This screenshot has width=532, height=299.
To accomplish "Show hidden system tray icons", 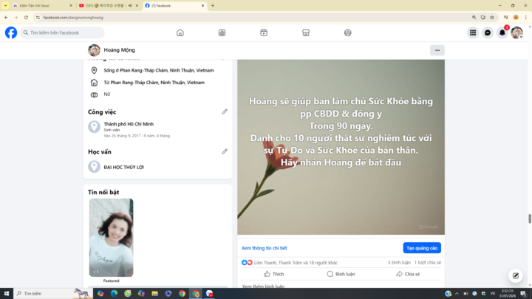I will click(457, 294).
